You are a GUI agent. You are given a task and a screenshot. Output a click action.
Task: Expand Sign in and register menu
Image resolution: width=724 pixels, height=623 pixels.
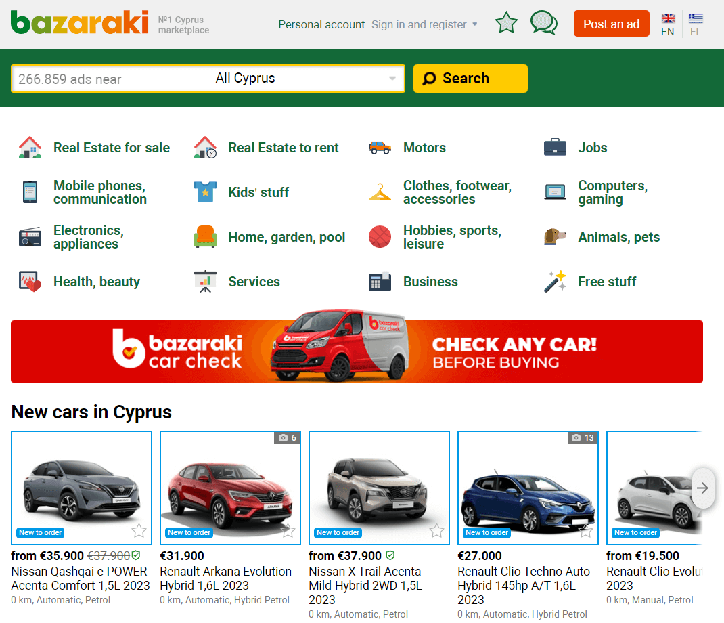424,24
